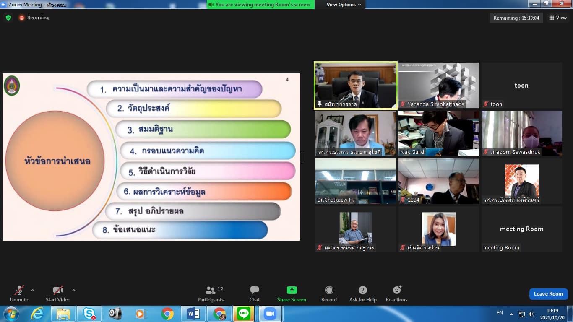Expand audio options arrow beside Unmute
Screen dimensions: 573x322
[x=33, y=290]
